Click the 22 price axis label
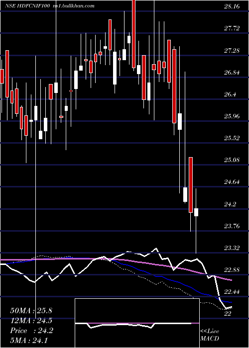Screen dimensions: 249x348 228,314
